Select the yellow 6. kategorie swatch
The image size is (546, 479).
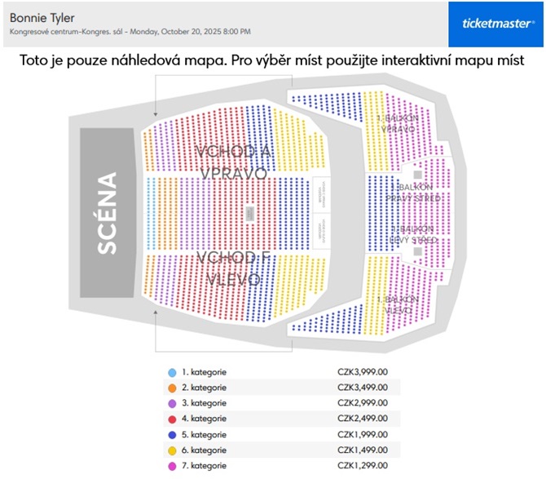[172, 450]
